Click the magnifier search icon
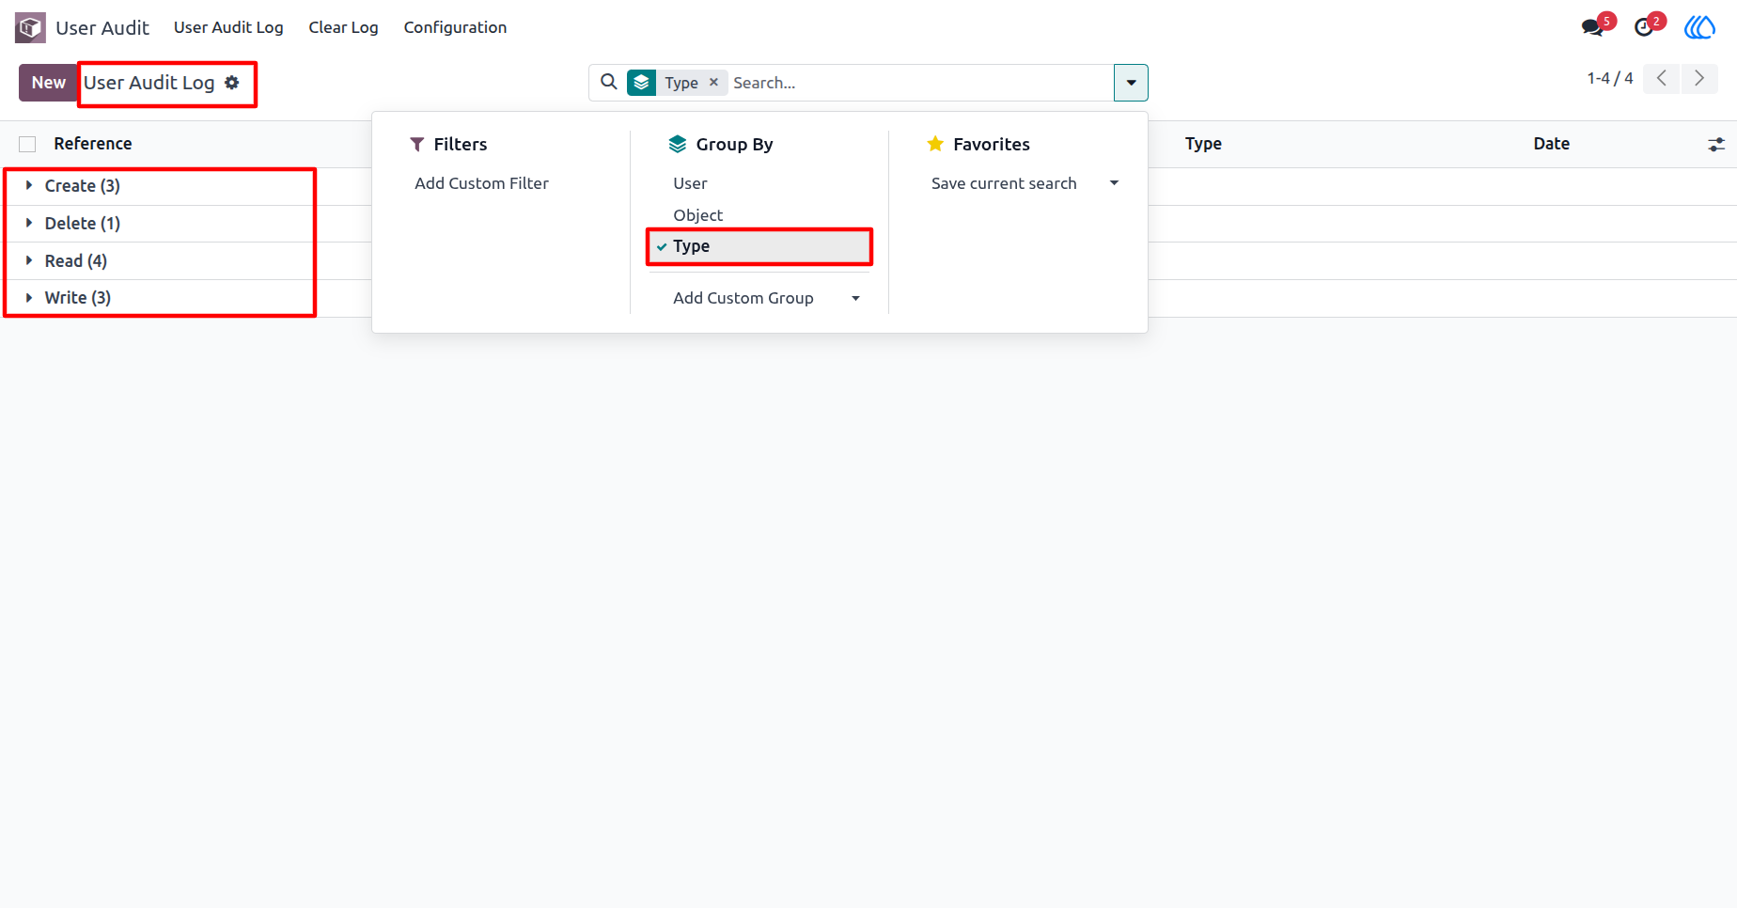Screen dimensions: 1737x908 tap(609, 82)
